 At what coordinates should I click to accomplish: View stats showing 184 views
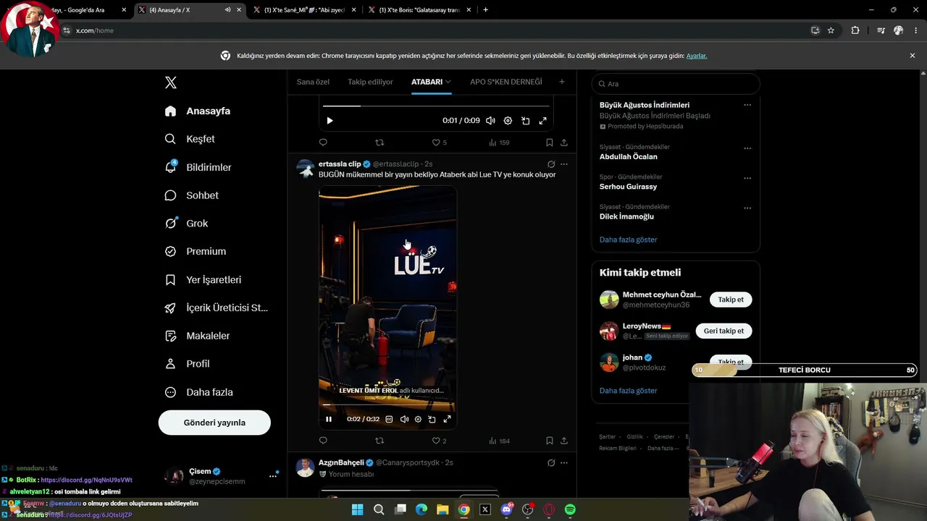500,441
